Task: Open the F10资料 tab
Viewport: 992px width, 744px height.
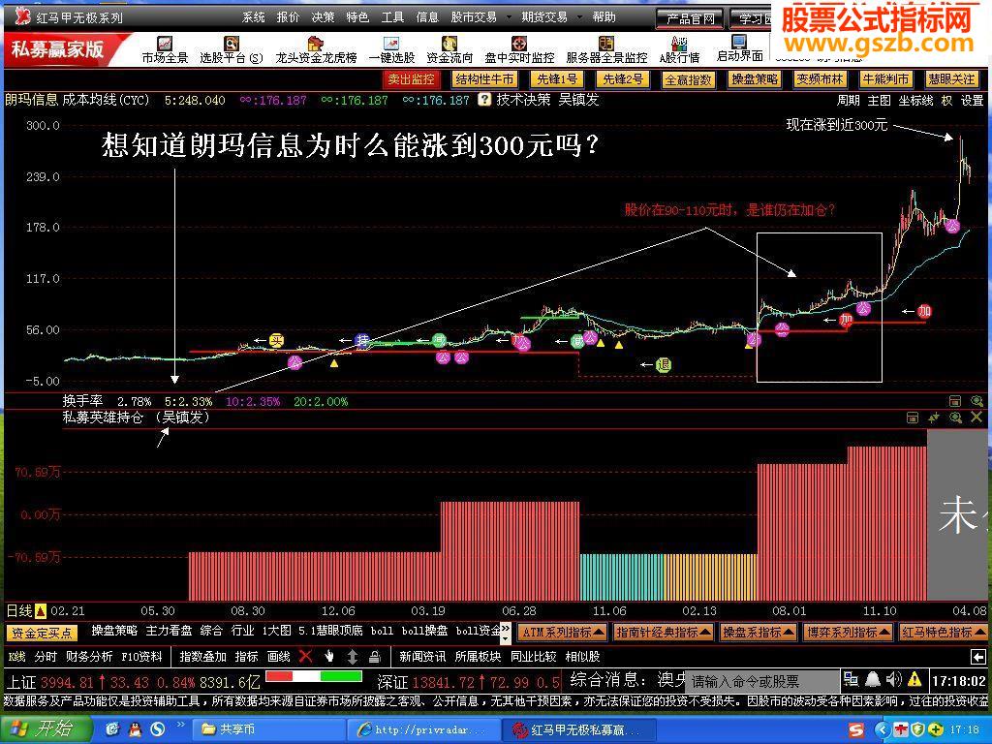Action: 141,656
